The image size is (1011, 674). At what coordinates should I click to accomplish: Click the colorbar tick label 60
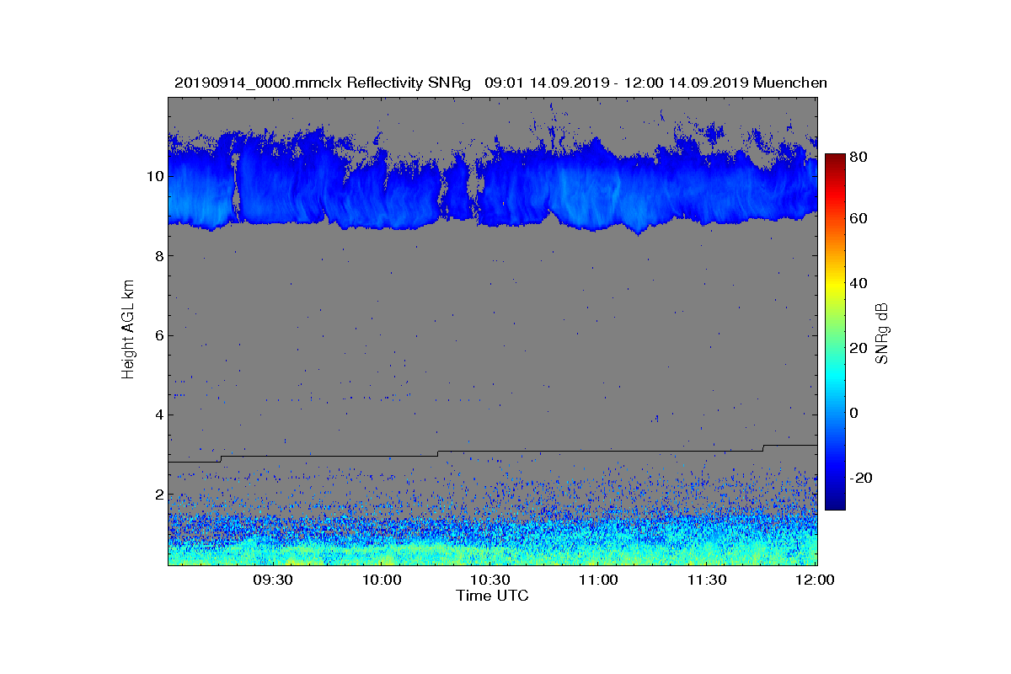coord(859,219)
